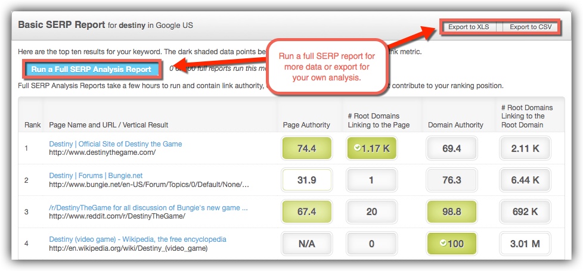The height and width of the screenshot is (271, 583).
Task: Open Destiny (video game) Wikipedia link
Action: [x=138, y=239]
